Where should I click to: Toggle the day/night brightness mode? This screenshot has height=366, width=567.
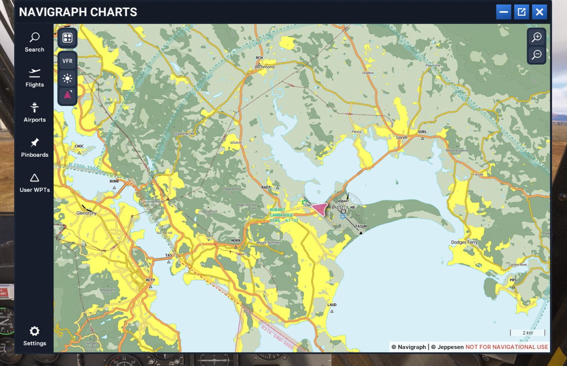click(68, 78)
